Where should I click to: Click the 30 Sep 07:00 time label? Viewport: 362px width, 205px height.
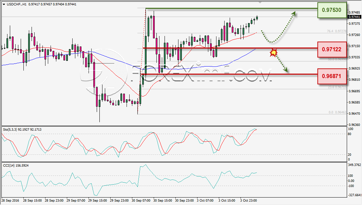coord(141,200)
